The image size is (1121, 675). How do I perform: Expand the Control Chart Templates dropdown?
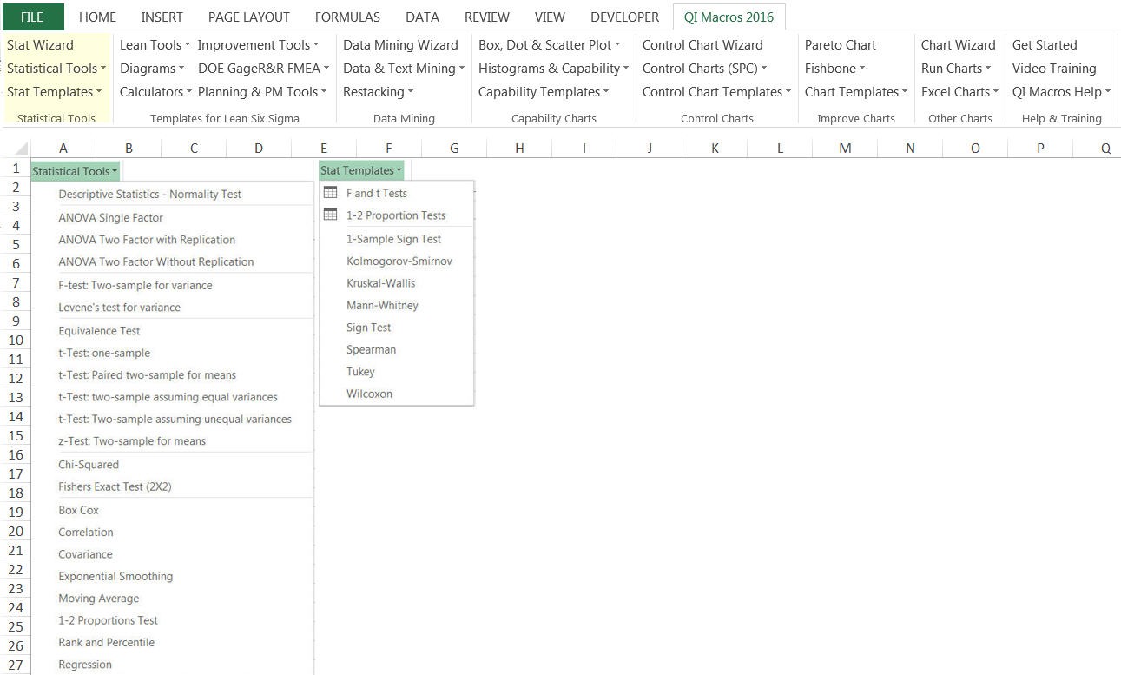(x=716, y=91)
